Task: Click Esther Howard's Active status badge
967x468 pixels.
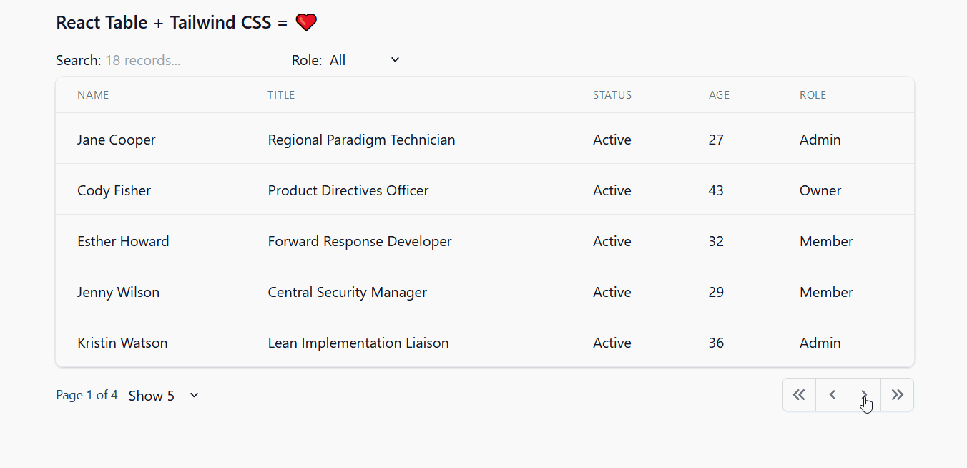Action: (x=612, y=241)
